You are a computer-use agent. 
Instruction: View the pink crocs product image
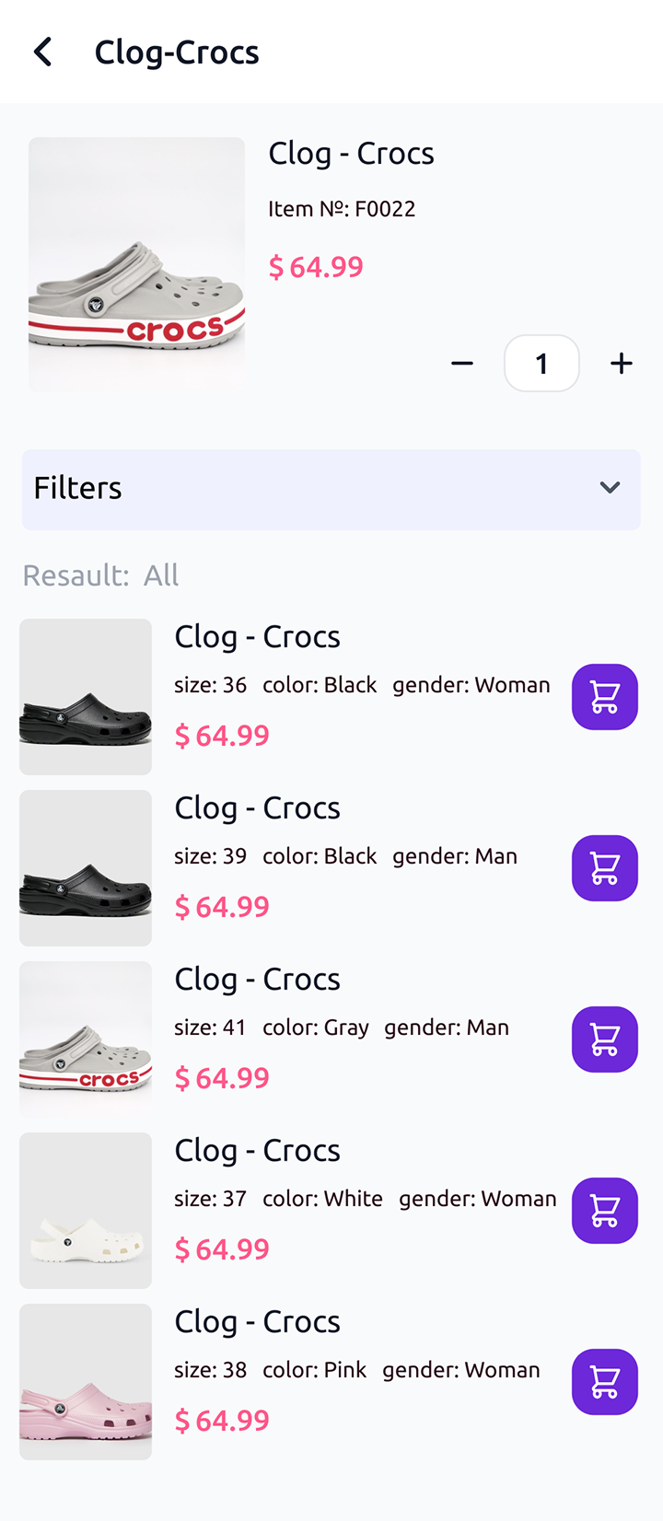coord(85,1382)
